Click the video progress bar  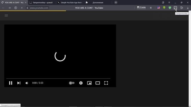click(x=58, y=78)
